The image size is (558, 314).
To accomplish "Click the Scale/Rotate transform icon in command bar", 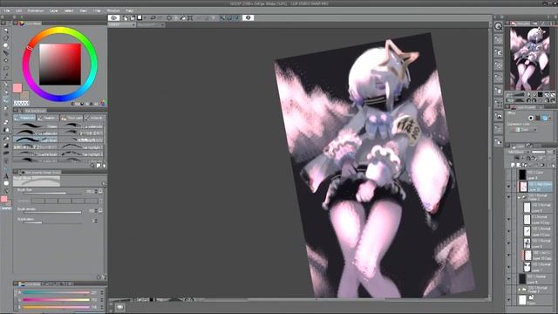I will [190, 17].
